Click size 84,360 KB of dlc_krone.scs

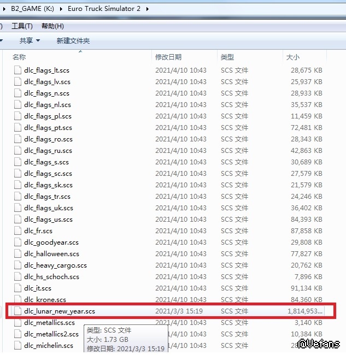(307, 300)
